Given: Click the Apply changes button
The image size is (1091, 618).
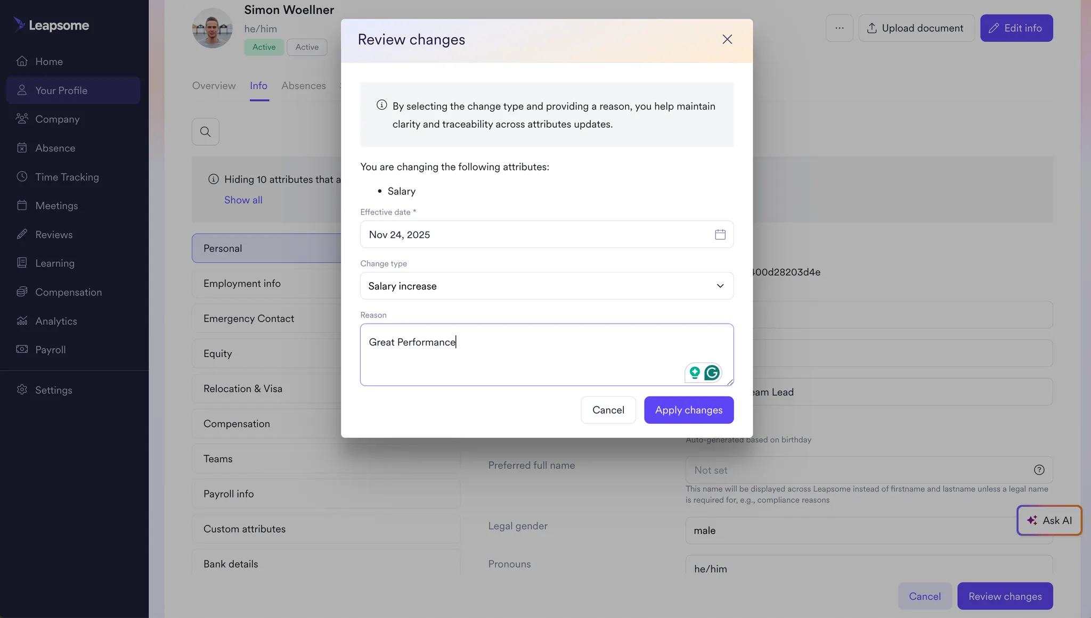Looking at the screenshot, I should tap(689, 410).
